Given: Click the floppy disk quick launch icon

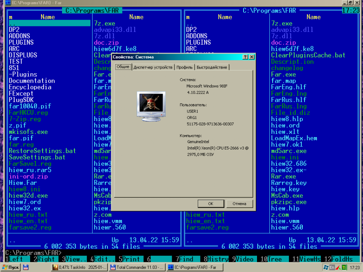Looking at the screenshot, I should [x=26, y=267].
